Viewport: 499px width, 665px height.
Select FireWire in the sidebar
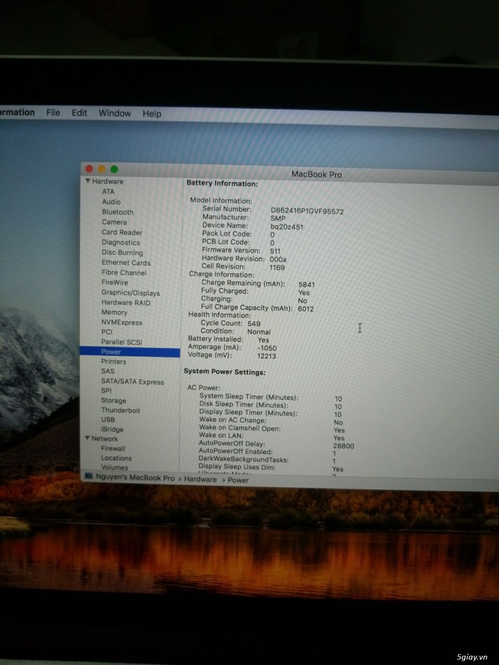115,283
